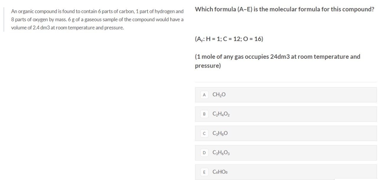Click the divider above the answer choices

(x=286, y=82)
